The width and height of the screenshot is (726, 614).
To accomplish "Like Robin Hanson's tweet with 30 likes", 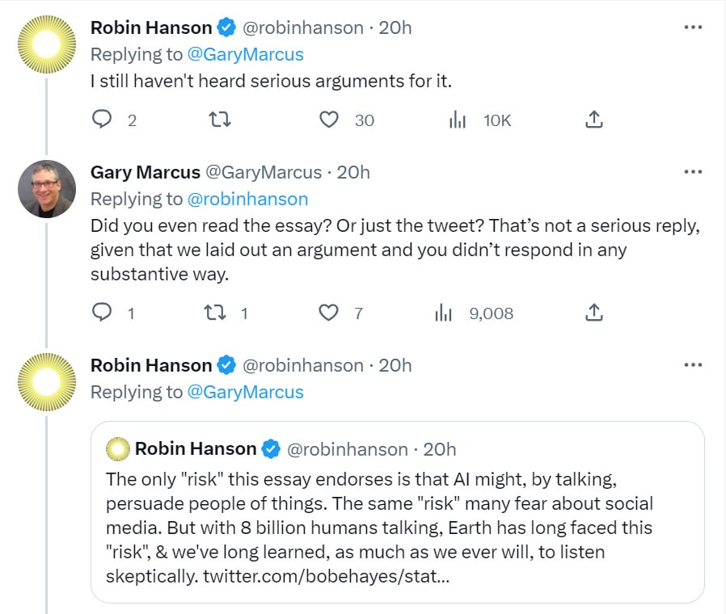I will pos(328,120).
